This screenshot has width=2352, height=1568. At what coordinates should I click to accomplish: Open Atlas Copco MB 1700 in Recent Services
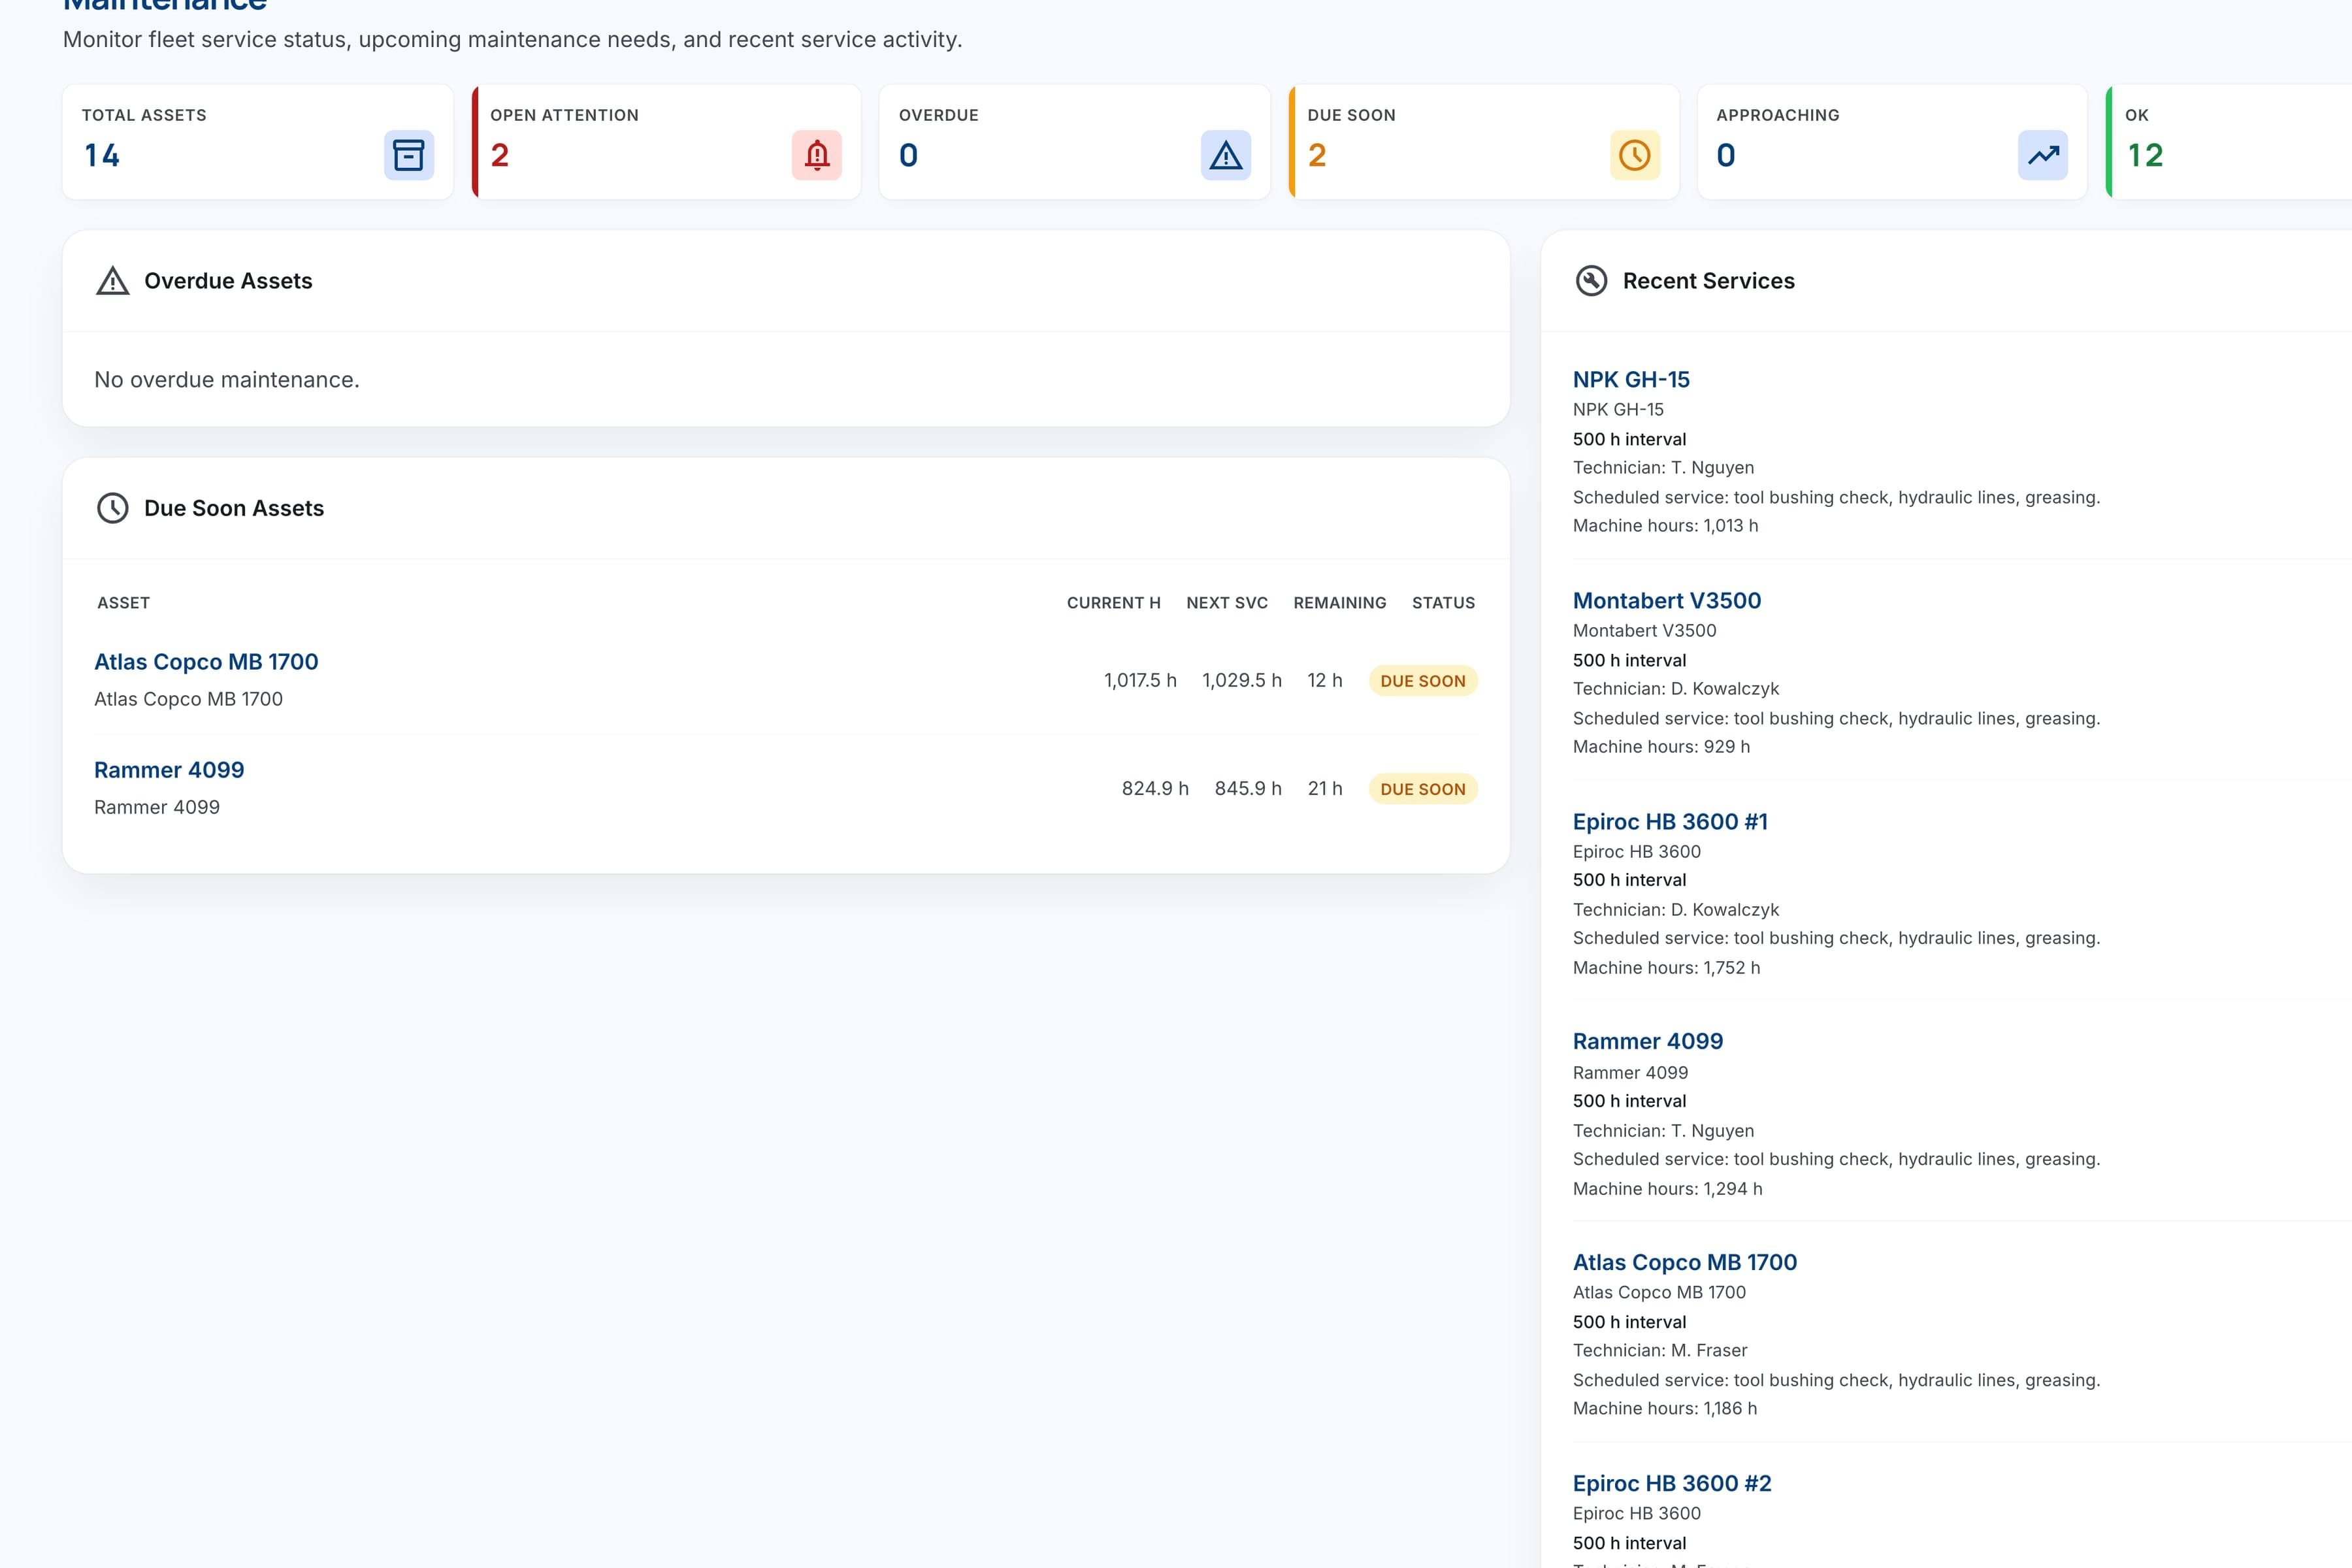point(1685,1262)
